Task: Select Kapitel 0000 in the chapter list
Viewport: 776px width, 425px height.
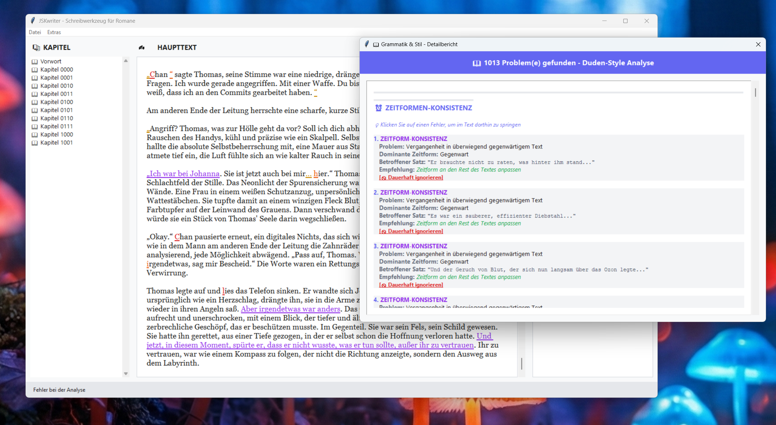Action: click(56, 70)
